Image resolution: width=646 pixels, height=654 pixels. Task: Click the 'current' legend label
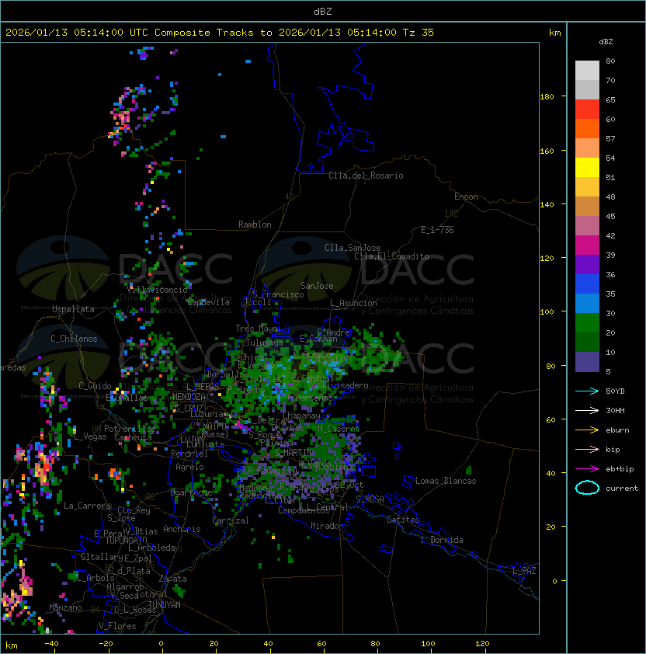(622, 489)
